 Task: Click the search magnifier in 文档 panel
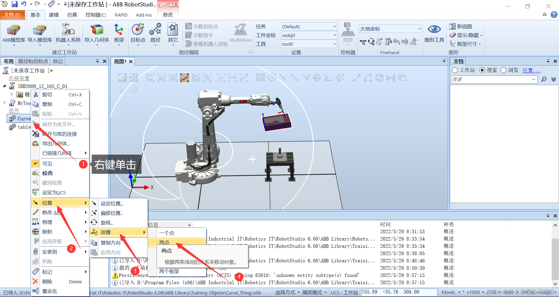click(x=544, y=79)
